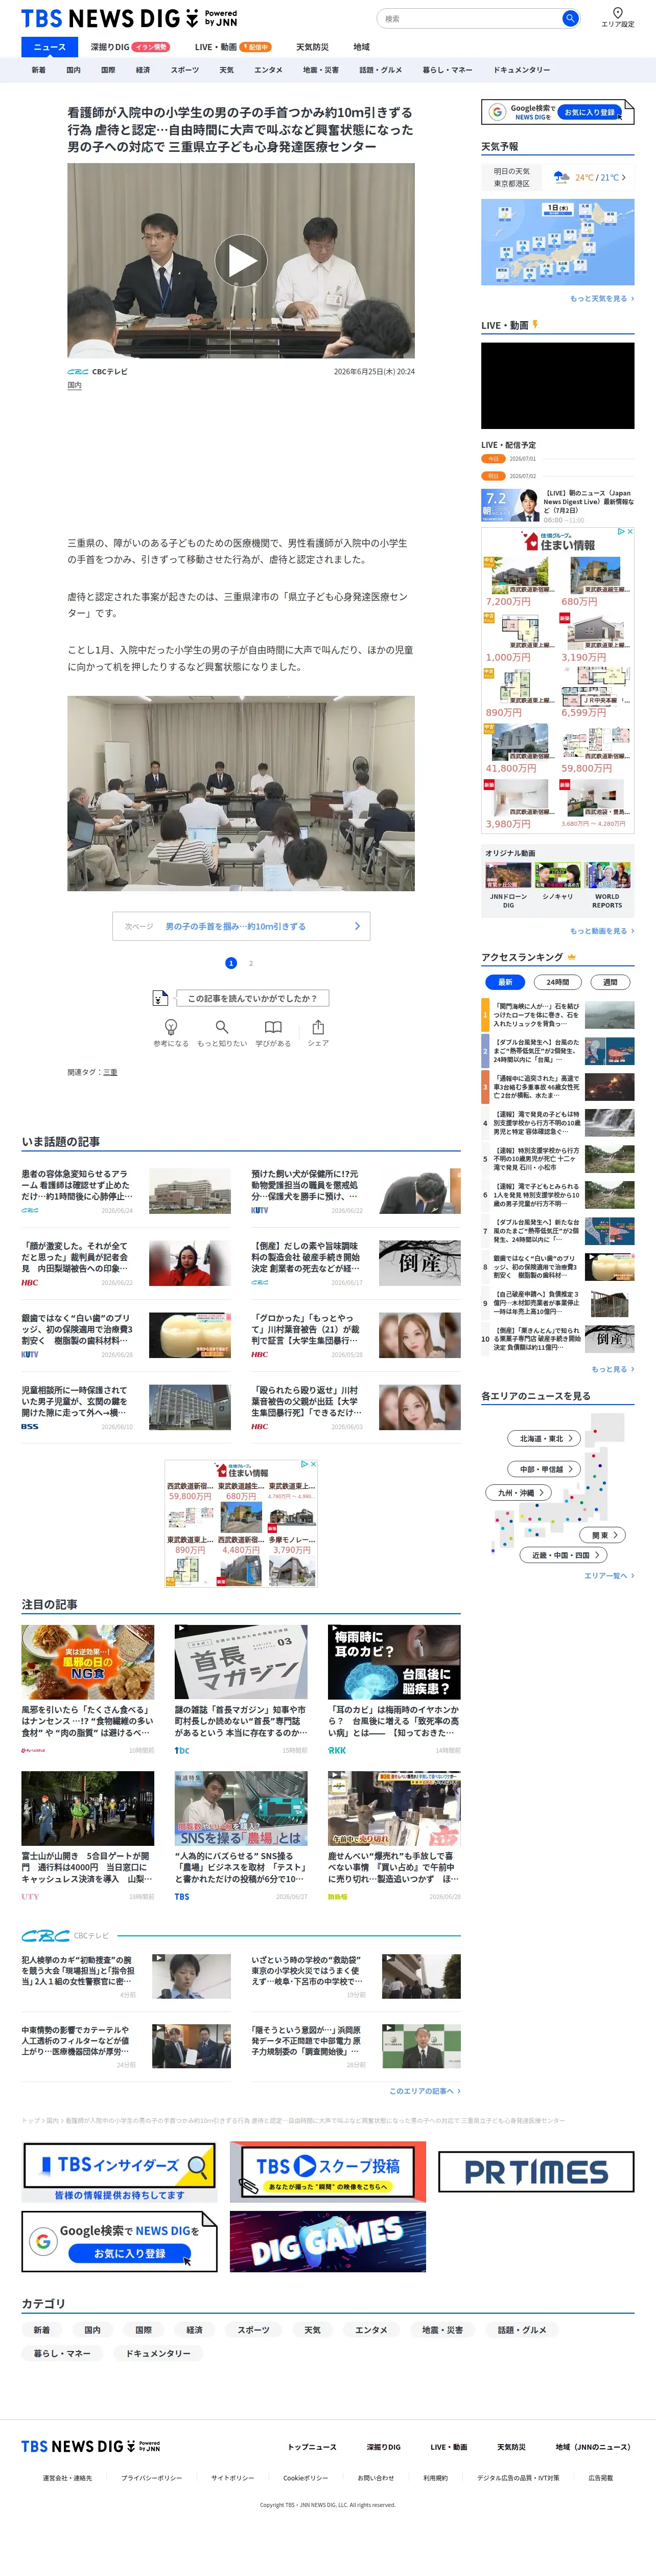Open the TBSスクープ投稿 banner
Viewport: 656px width, 2576px height.
pyautogui.click(x=327, y=2171)
